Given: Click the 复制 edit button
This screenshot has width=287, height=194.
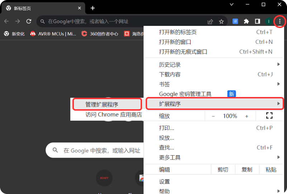Looking at the screenshot, I should click(x=247, y=170).
